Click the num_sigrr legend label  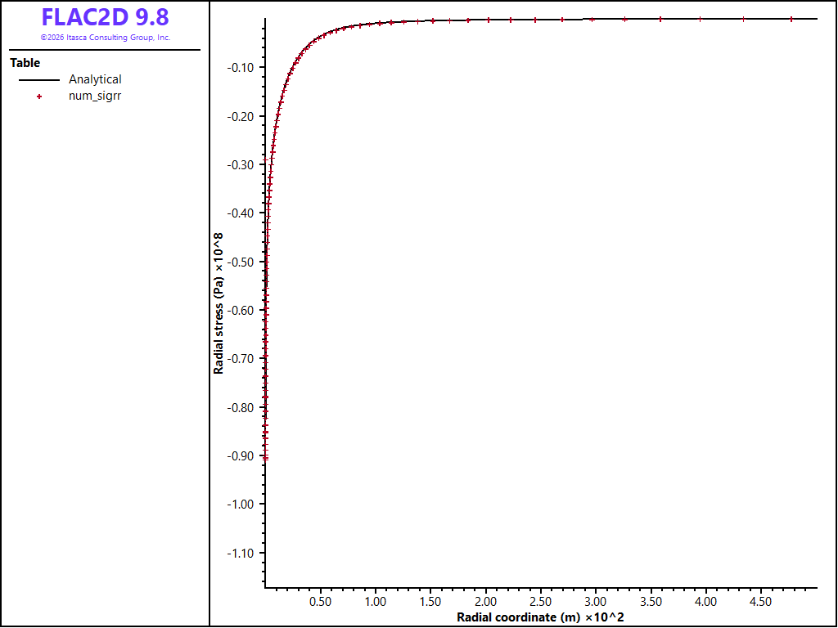pyautogui.click(x=95, y=96)
